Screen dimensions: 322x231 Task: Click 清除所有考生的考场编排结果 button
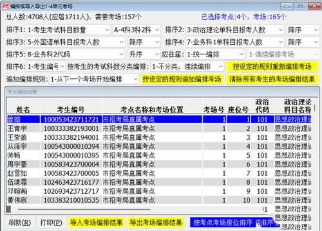pyautogui.click(x=272, y=79)
